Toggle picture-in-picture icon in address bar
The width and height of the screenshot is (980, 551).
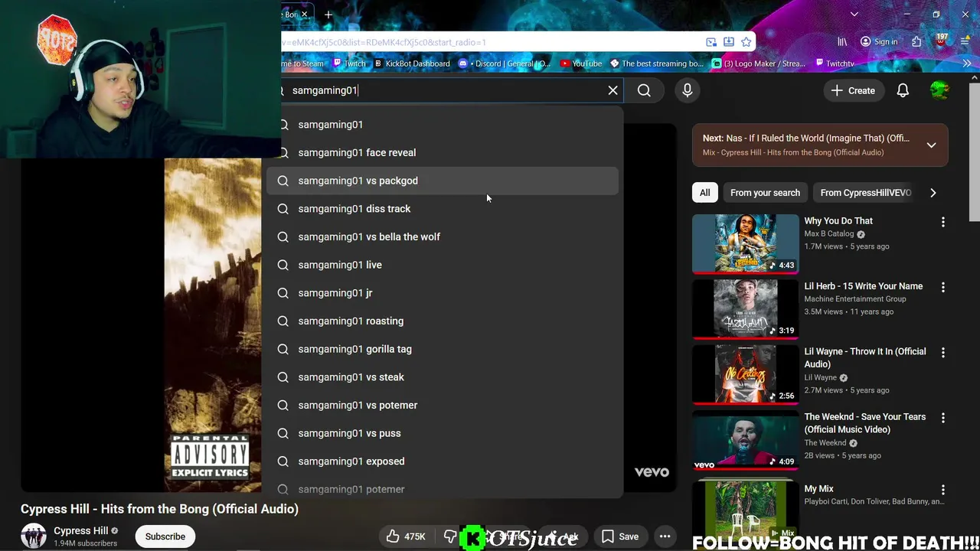click(x=711, y=42)
